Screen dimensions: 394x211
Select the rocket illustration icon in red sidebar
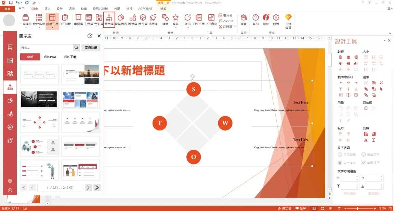10,140
